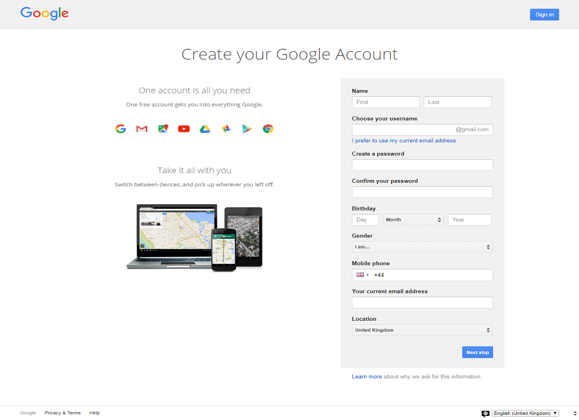Expand the Gender 'I am...' dropdown
Viewport: 579px width, 420px height.
422,247
